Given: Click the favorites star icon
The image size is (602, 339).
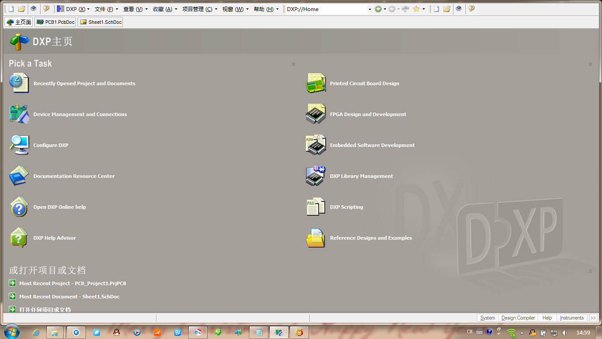Looking at the screenshot, I should pyautogui.click(x=416, y=9).
